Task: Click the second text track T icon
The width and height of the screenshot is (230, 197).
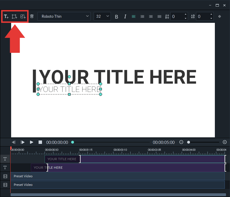Action: point(5,168)
